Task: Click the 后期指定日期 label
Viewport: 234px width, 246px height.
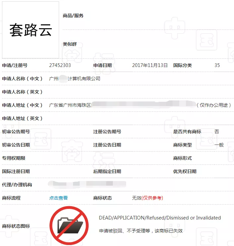Action: click(x=107, y=171)
